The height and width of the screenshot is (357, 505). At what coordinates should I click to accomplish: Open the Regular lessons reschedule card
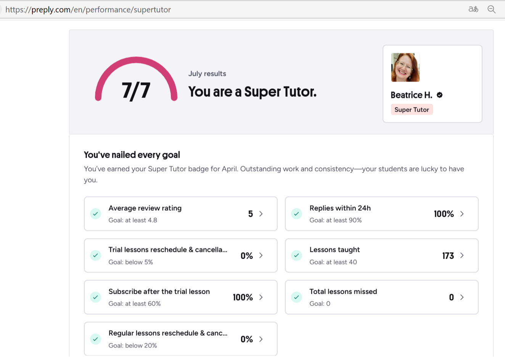click(180, 339)
